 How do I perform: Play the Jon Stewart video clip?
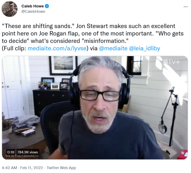pos(95,108)
